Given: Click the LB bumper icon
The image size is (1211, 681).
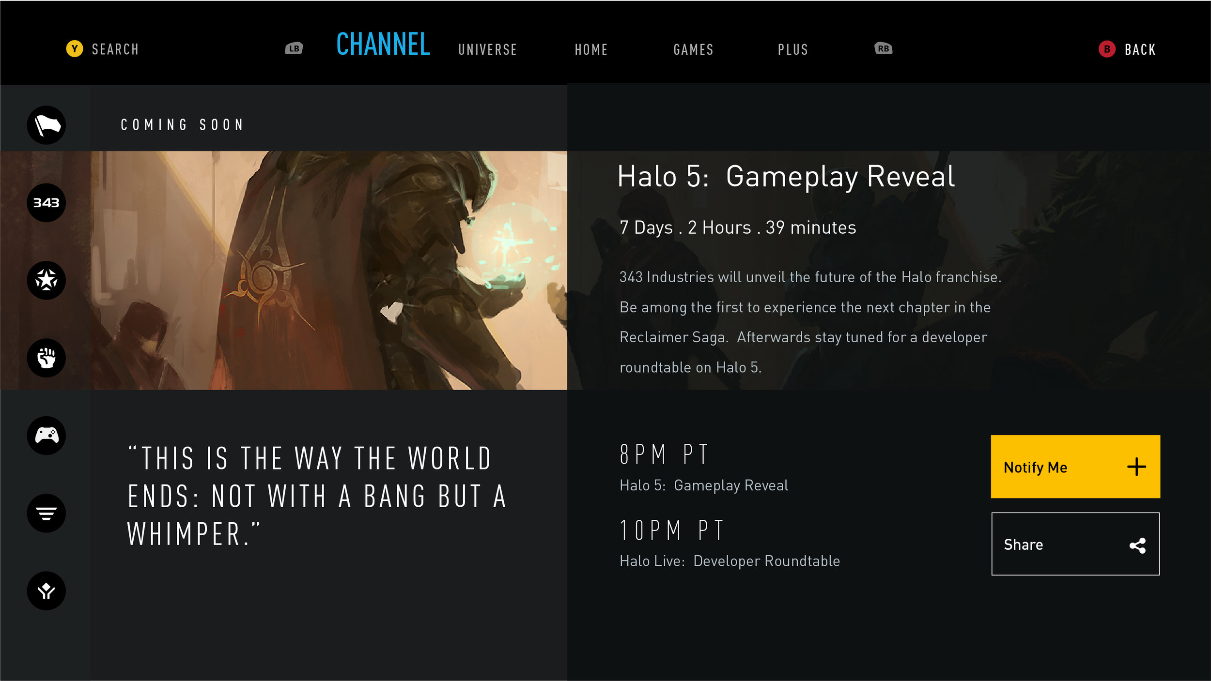Looking at the screenshot, I should coord(294,48).
